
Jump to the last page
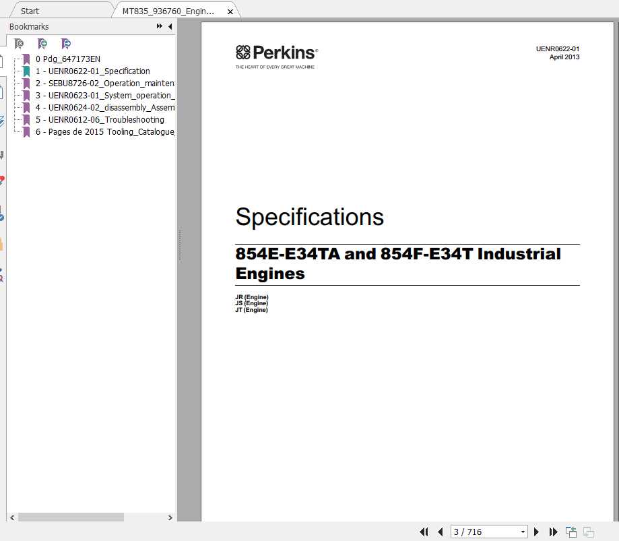coord(553,532)
